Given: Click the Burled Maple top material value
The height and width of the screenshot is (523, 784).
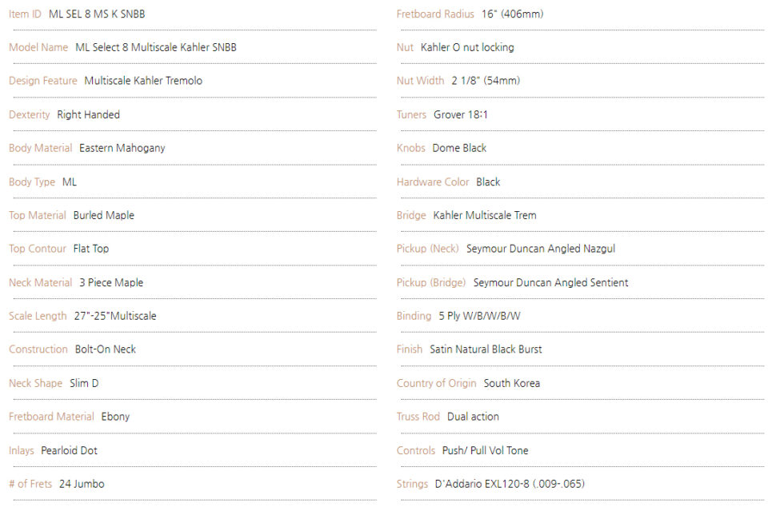Looking at the screenshot, I should [104, 215].
